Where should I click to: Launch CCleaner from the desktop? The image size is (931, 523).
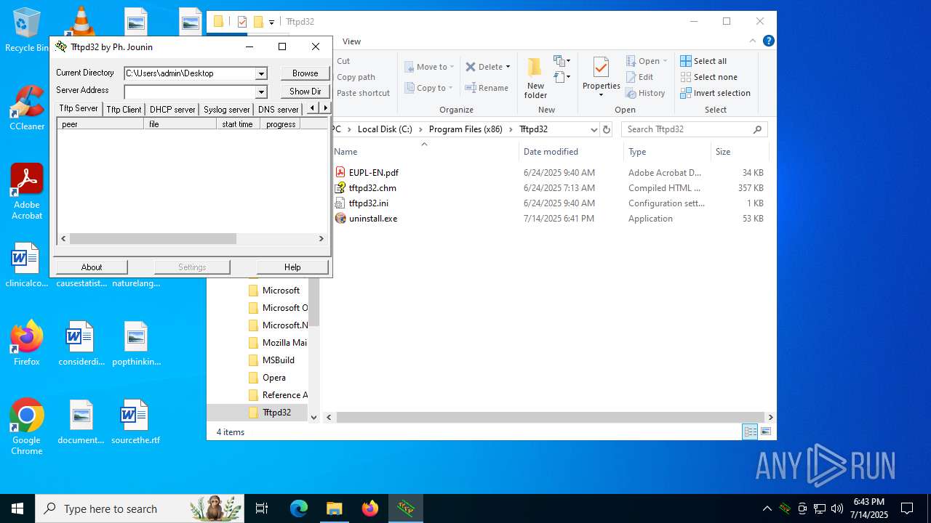point(27,108)
